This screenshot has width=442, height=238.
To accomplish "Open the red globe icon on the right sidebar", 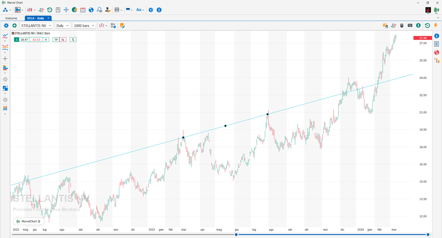I will tap(436, 52).
